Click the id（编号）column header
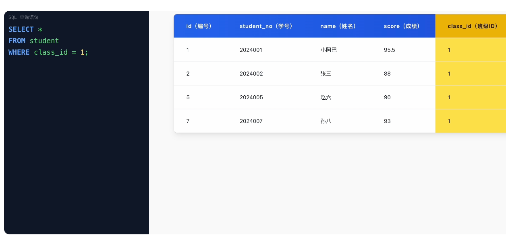 click(199, 26)
